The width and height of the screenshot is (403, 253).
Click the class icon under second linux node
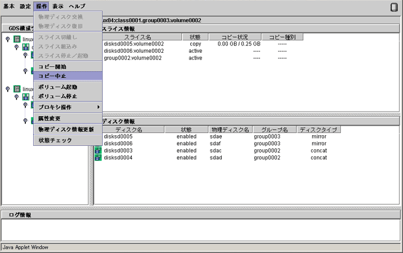(26, 97)
